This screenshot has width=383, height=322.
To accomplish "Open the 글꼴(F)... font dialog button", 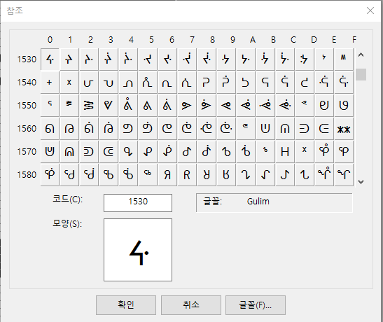I will click(256, 305).
